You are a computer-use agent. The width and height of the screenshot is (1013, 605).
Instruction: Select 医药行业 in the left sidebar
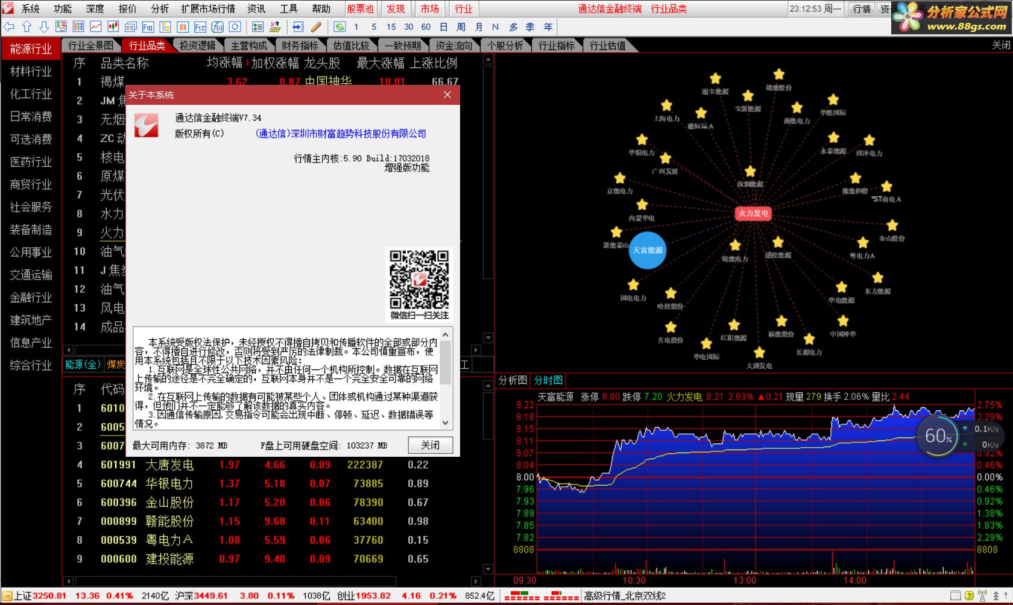(x=31, y=162)
